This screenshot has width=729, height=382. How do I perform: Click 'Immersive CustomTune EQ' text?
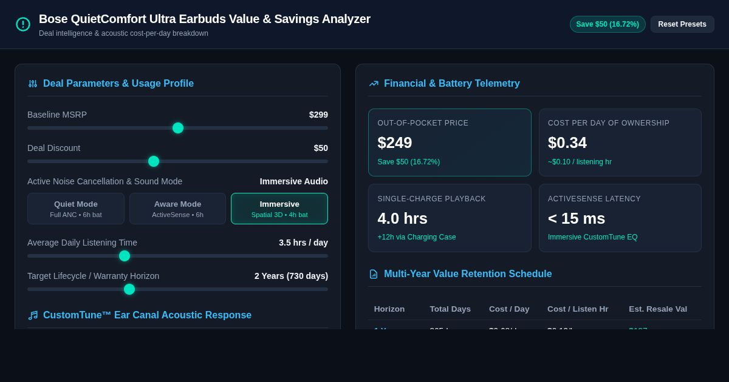[593, 237]
